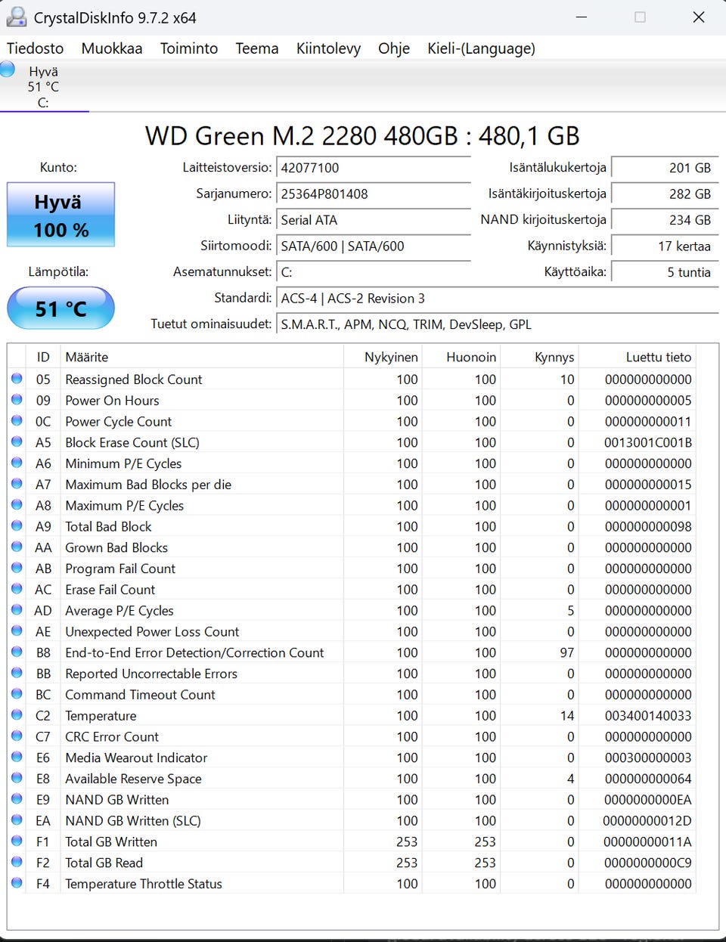Click the blue status orb beside Hyvä drive tab
Screen dimensions: 726x942
8,70
